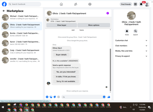153x112 pixels.
Task: Open the taskbar volume control
Action: (x=133, y=110)
